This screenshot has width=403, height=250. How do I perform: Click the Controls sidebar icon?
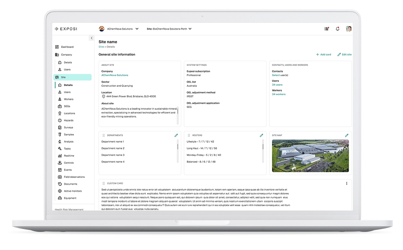60,163
